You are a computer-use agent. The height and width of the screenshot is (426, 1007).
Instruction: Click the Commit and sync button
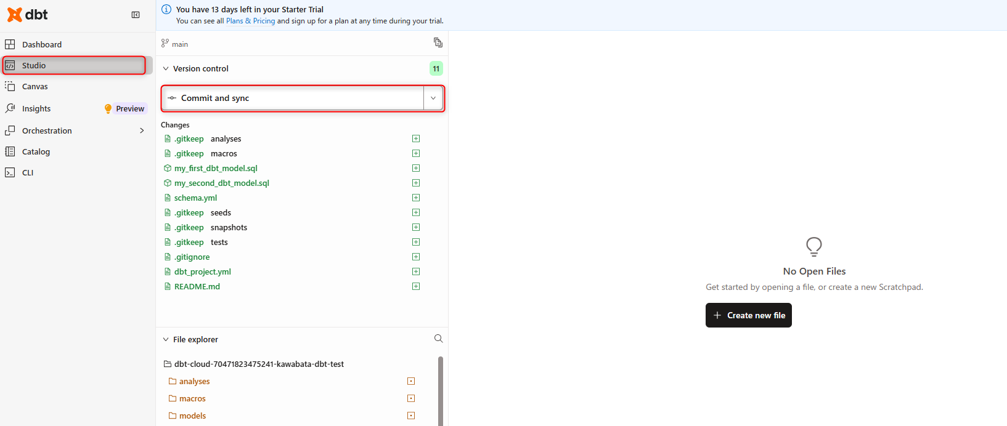coord(293,98)
